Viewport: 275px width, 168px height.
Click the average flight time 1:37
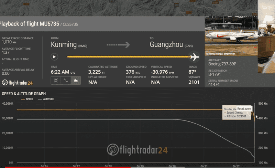[x=5, y=53]
